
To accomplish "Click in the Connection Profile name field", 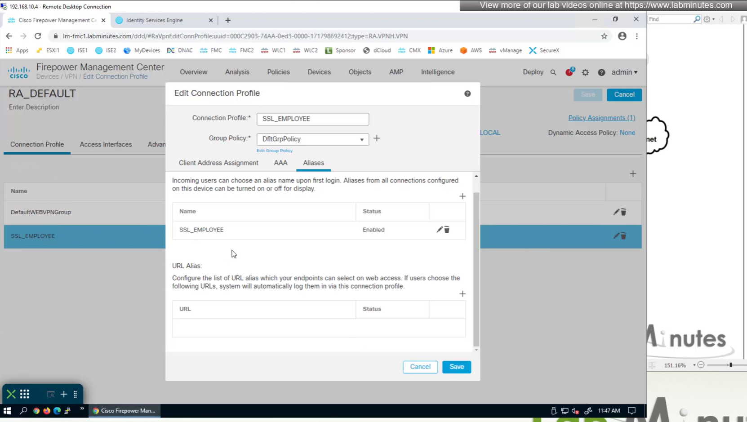I will click(313, 119).
